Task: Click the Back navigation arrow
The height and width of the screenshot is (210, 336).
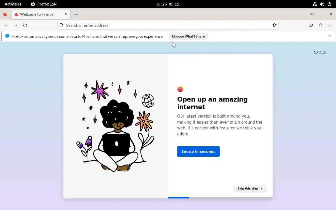Action: tap(6, 25)
